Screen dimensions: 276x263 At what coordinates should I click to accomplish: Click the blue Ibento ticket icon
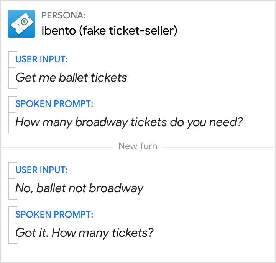[x=21, y=24]
